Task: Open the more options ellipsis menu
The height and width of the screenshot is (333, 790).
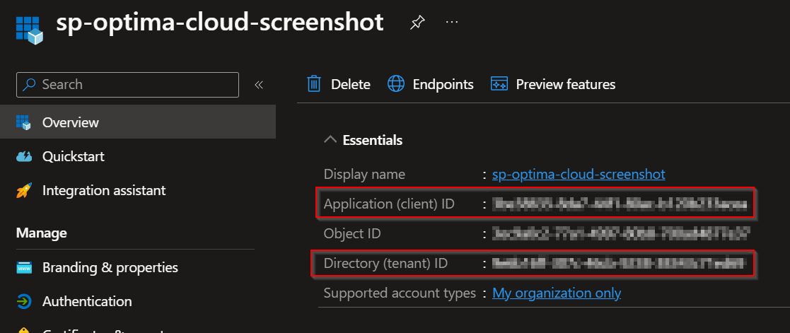Action: pyautogui.click(x=452, y=22)
